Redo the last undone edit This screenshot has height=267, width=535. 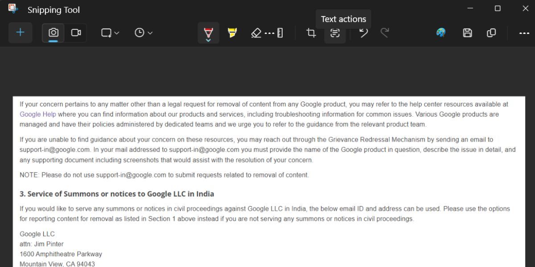click(385, 32)
